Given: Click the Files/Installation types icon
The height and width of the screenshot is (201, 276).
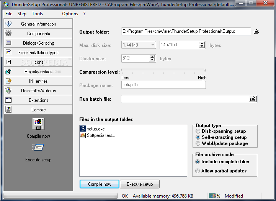Looking at the screenshot, I should point(8,52).
